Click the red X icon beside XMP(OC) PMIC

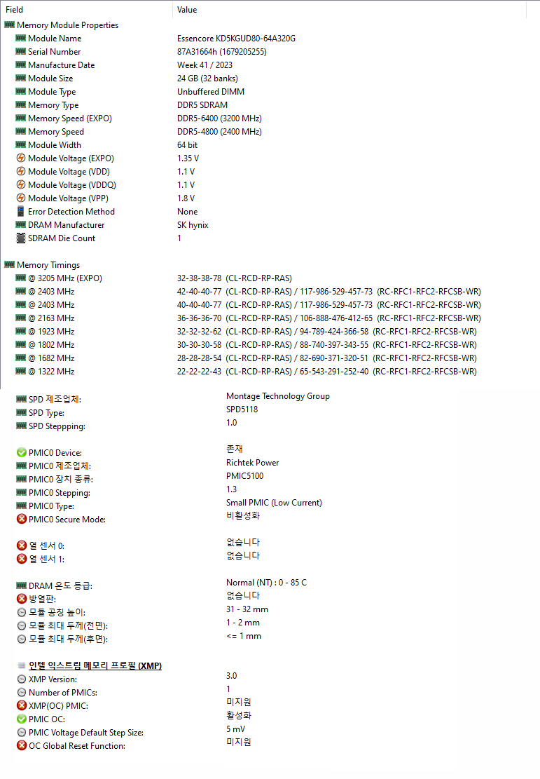tap(21, 705)
